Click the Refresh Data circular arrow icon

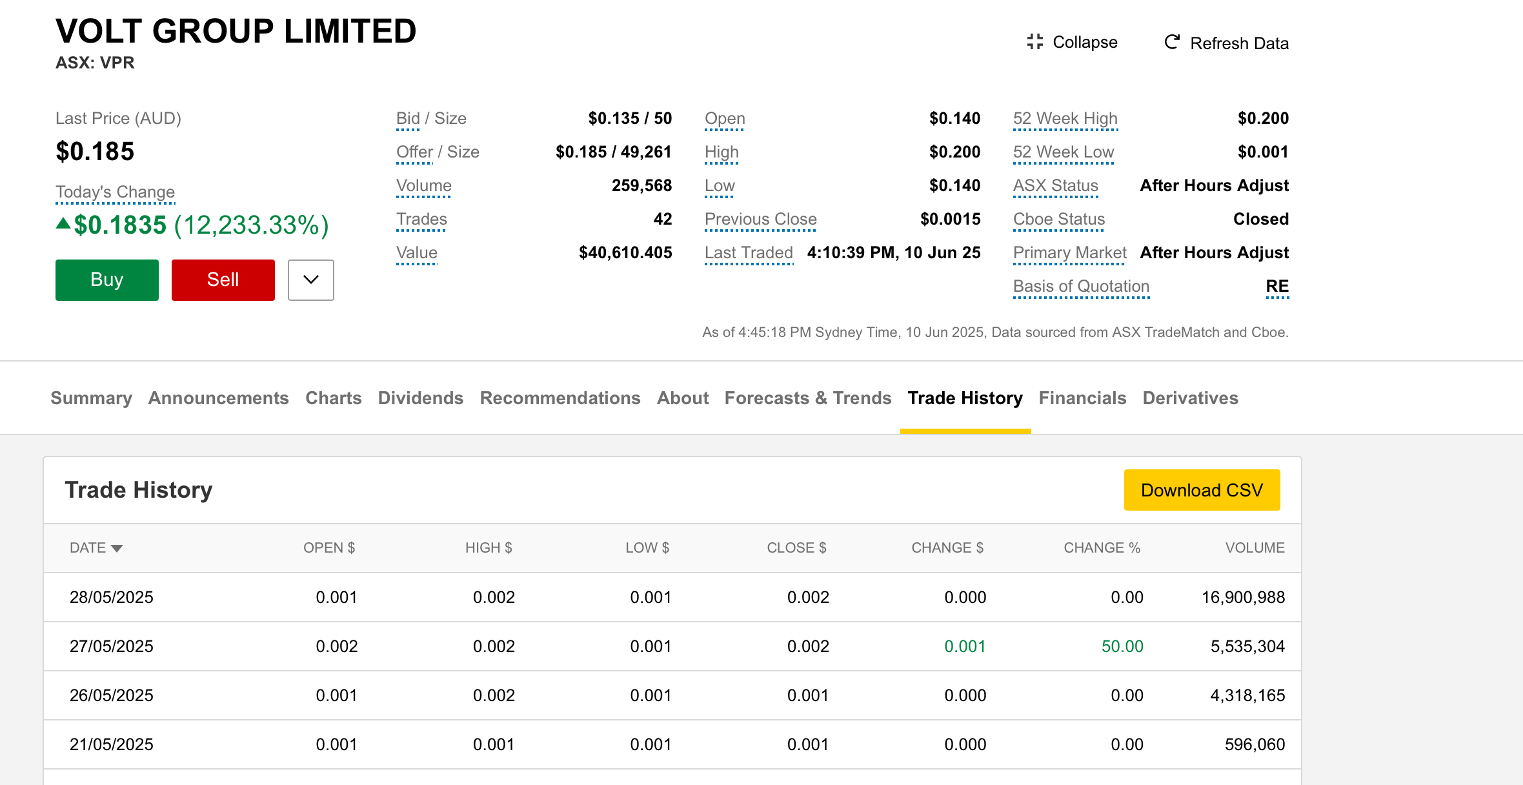(1172, 43)
